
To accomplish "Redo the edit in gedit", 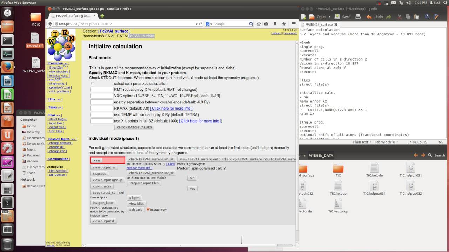I will click(x=388, y=16).
